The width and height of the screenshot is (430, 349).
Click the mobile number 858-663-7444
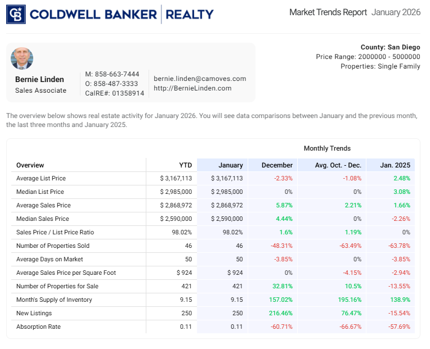[117, 74]
